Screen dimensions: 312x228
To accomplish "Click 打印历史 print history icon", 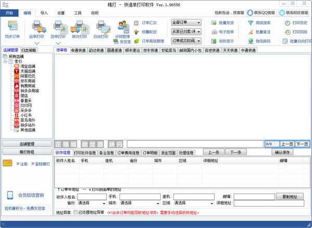I will pos(296,23).
